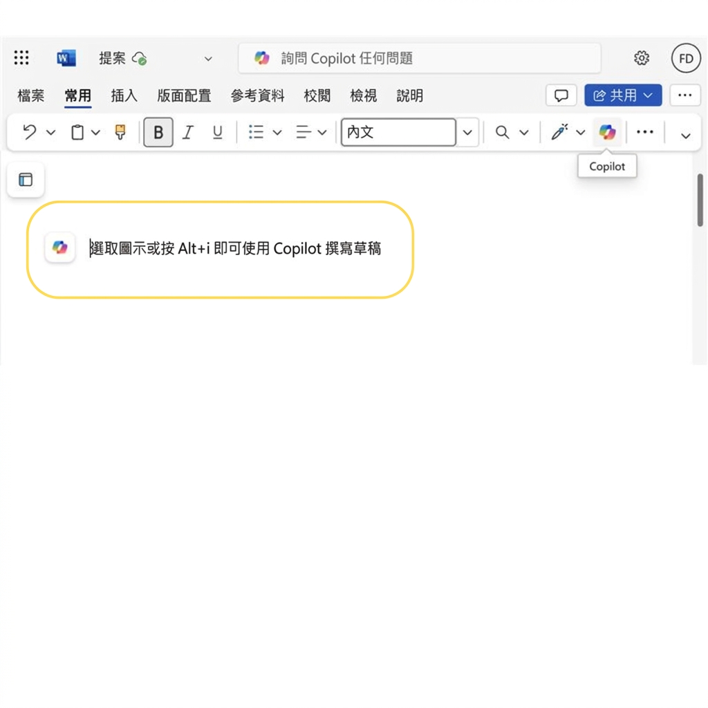The height and width of the screenshot is (708, 708).
Task: Toggle bold formatting
Action: pyautogui.click(x=158, y=132)
